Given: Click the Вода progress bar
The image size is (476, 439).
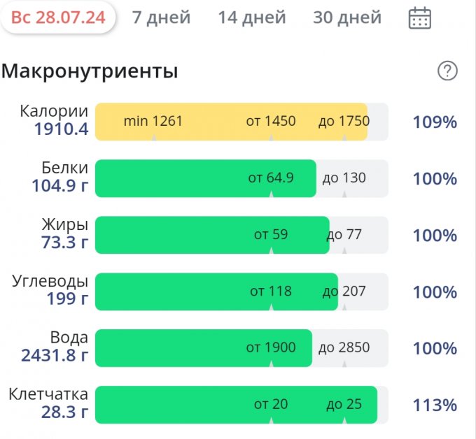Looking at the screenshot, I should click(x=203, y=348).
